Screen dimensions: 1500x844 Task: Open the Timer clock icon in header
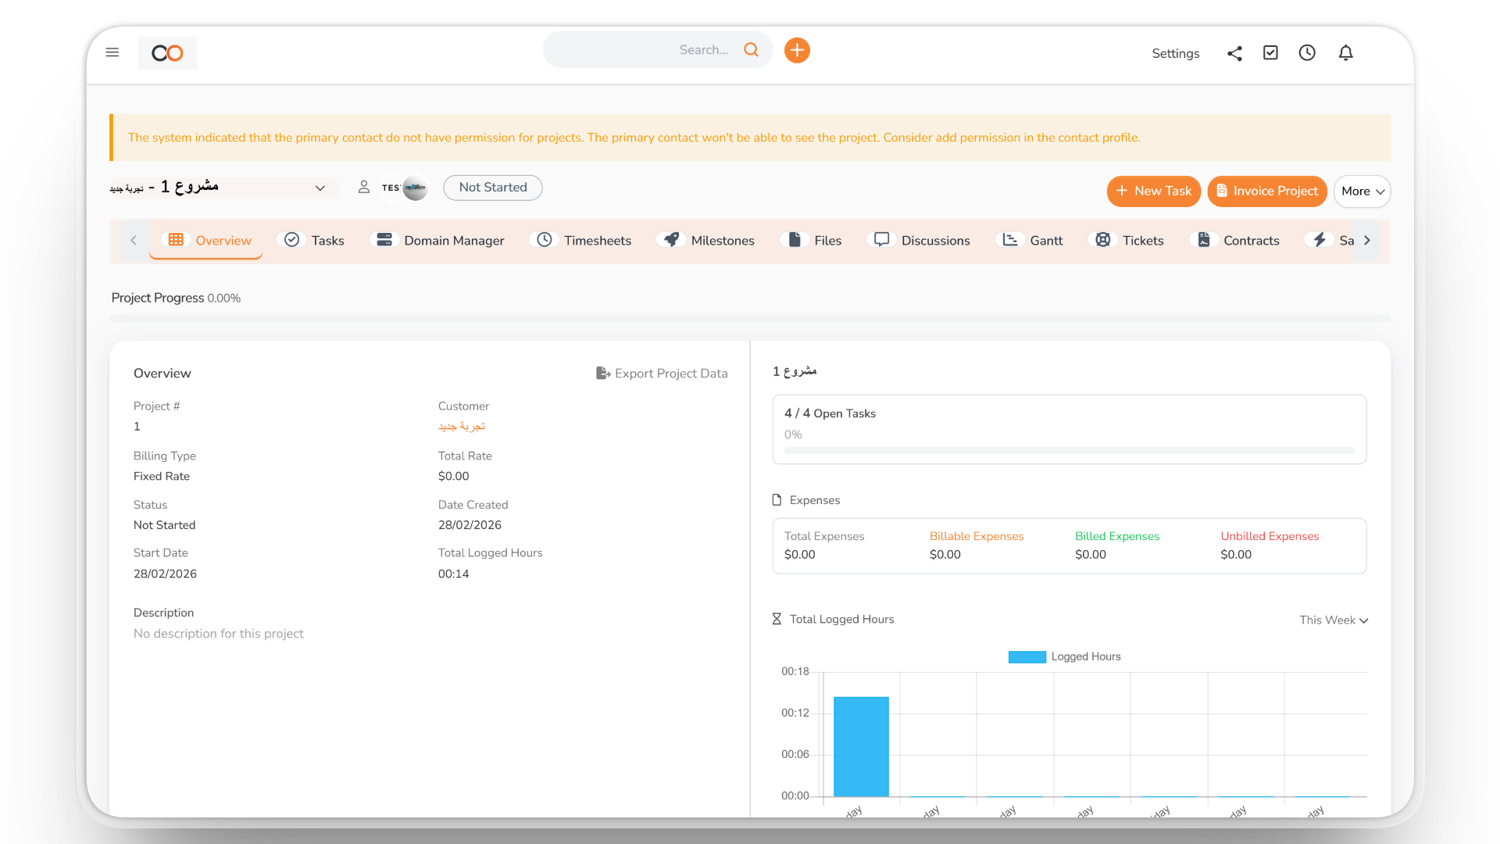(x=1307, y=52)
